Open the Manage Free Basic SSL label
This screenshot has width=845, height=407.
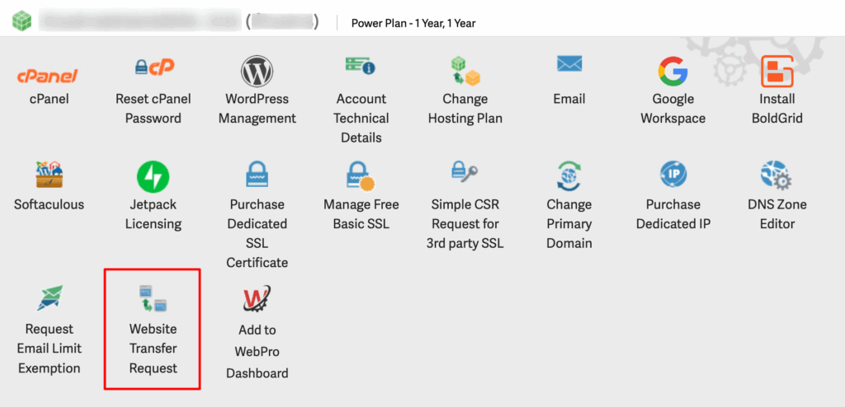pos(361,214)
